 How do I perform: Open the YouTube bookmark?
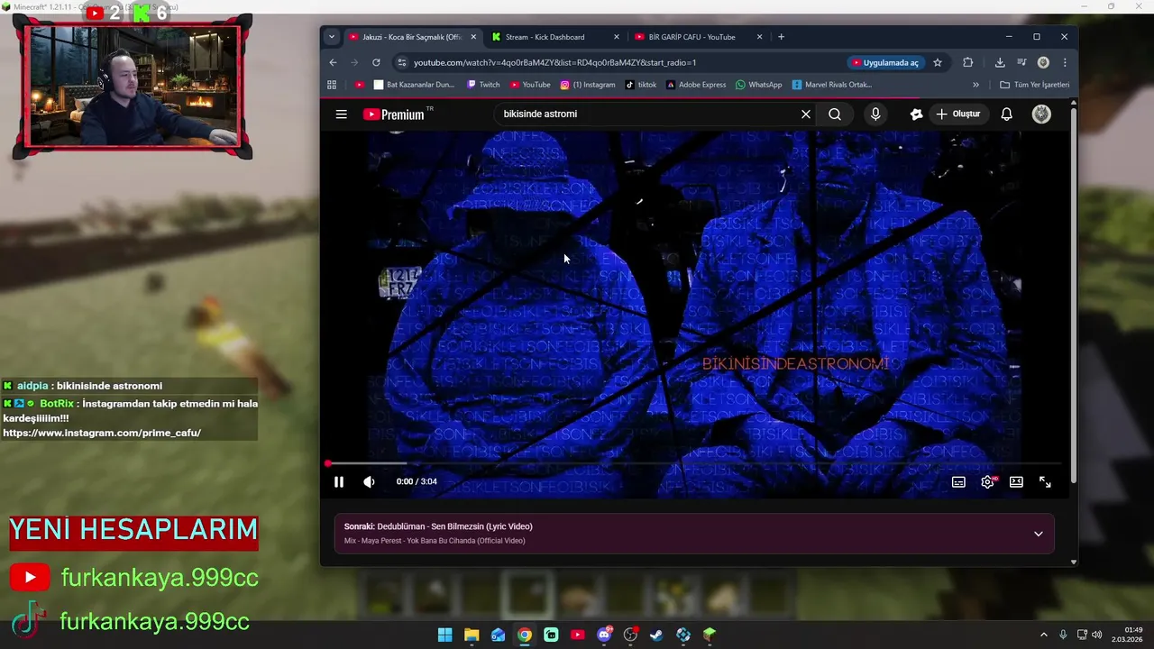pyautogui.click(x=530, y=85)
